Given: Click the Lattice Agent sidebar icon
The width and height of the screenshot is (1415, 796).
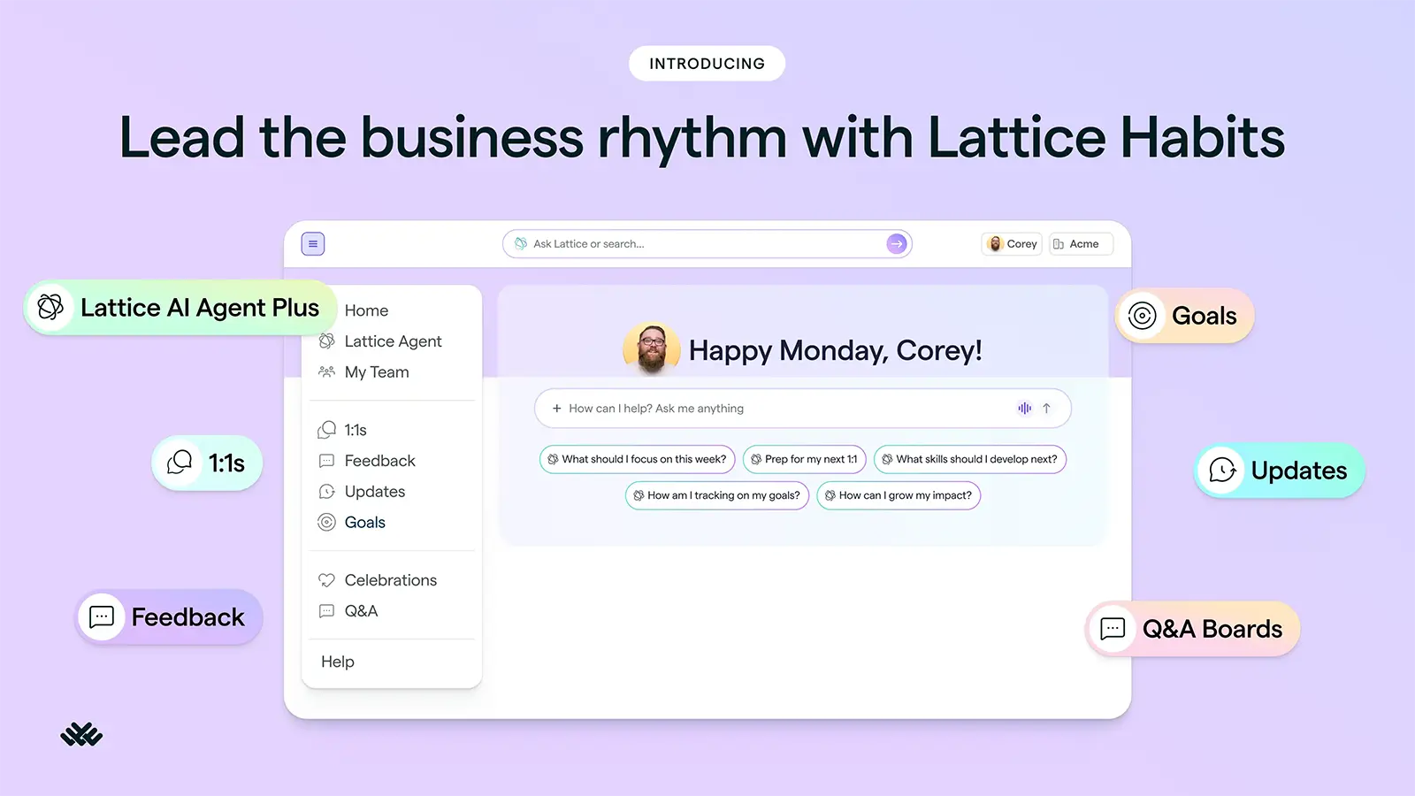Looking at the screenshot, I should coord(326,341).
